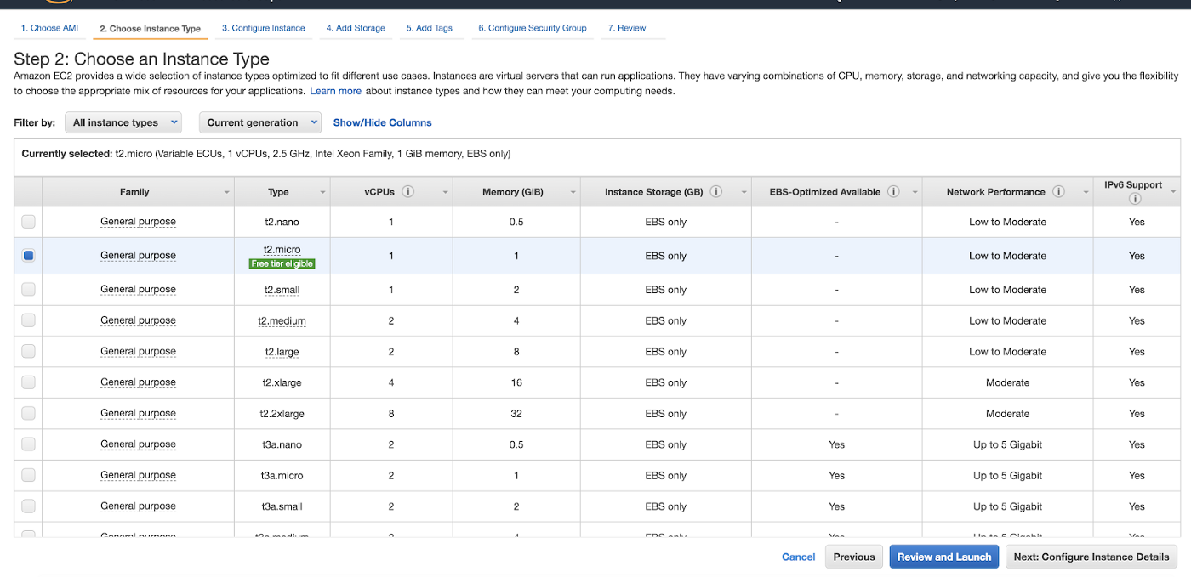Select the t3a.nano instance checkbox

tap(28, 444)
